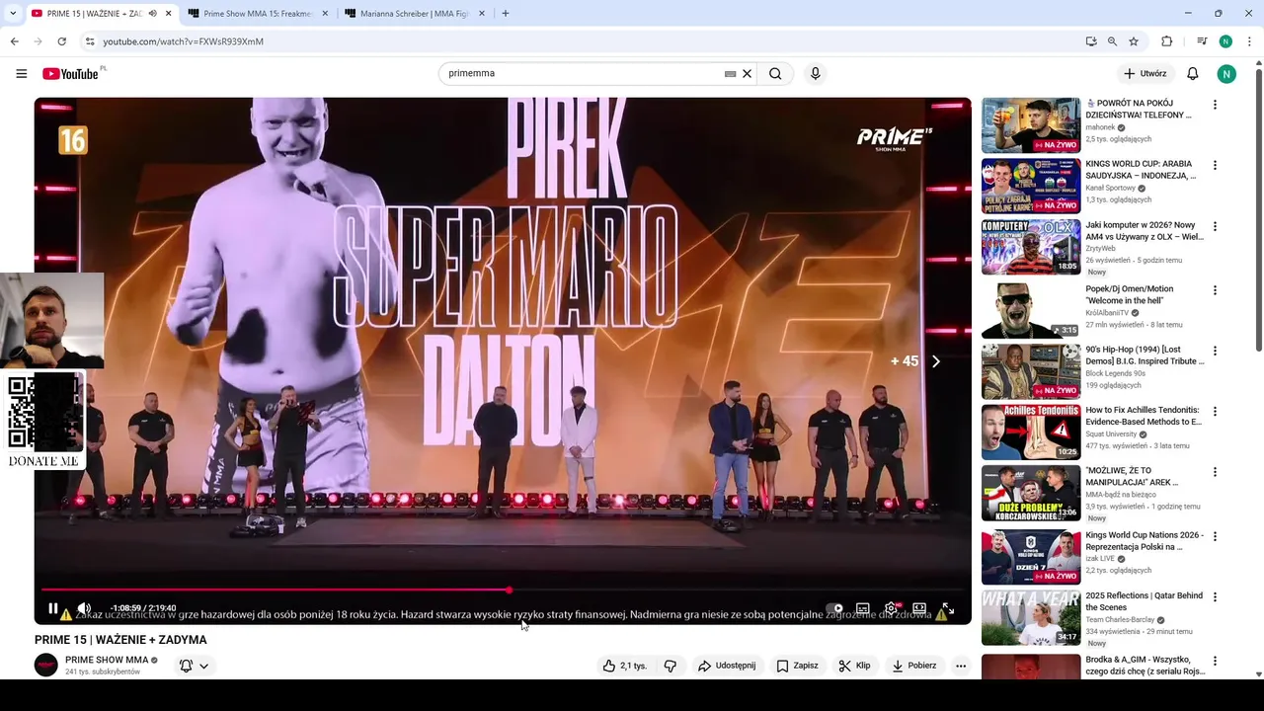The height and width of the screenshot is (711, 1264).
Task: Close the Prime Show MMA 15 tab
Action: pyautogui.click(x=325, y=14)
